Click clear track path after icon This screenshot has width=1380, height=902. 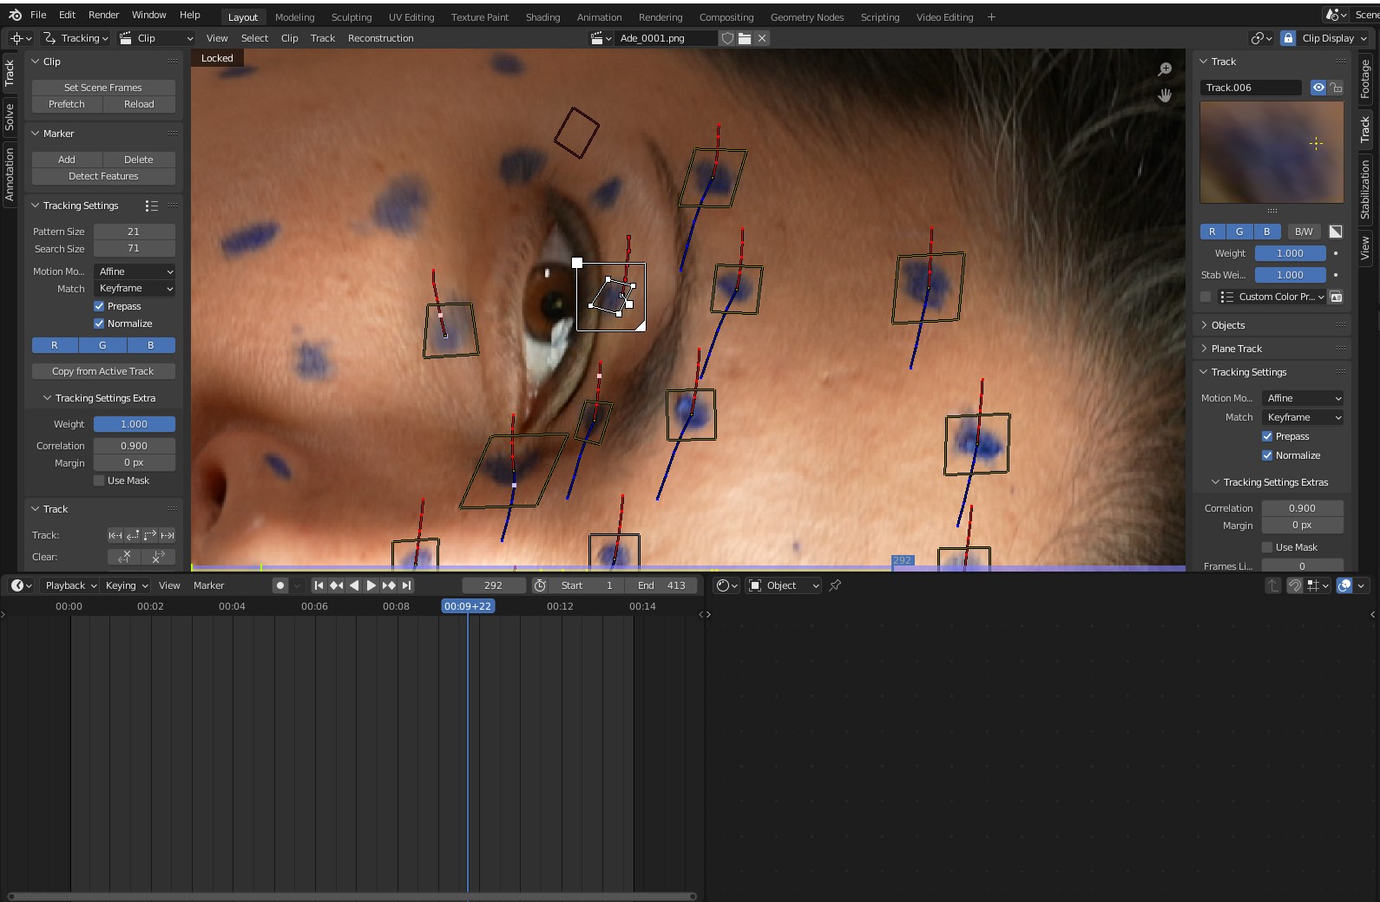158,557
